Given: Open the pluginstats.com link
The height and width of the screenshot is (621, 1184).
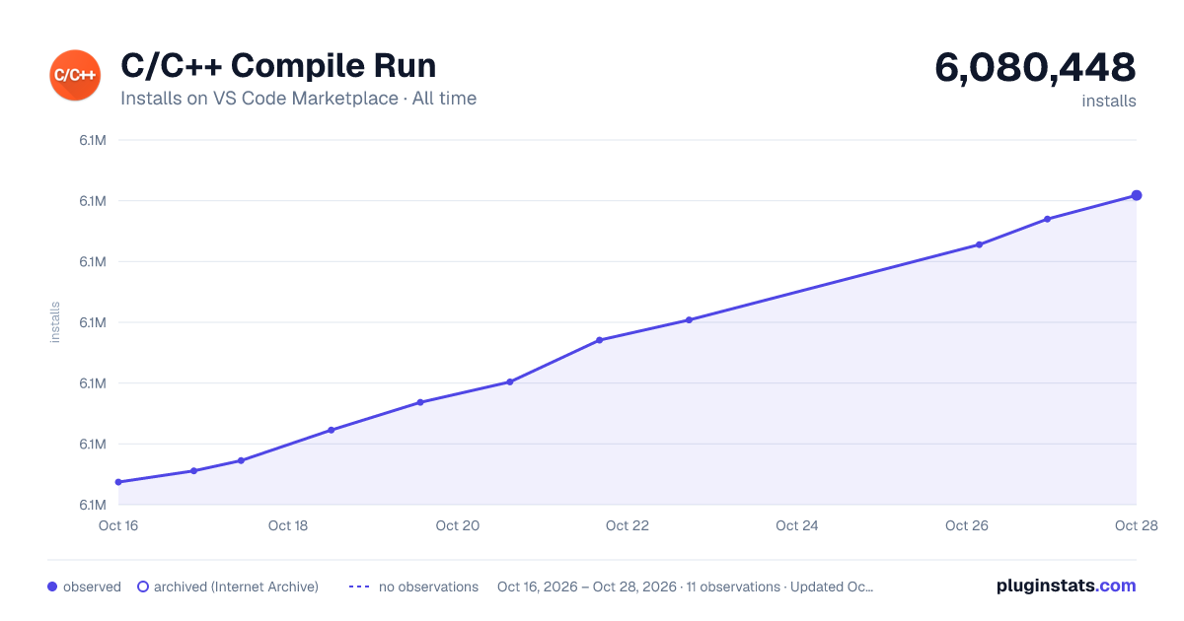Looking at the screenshot, I should point(1067,586).
